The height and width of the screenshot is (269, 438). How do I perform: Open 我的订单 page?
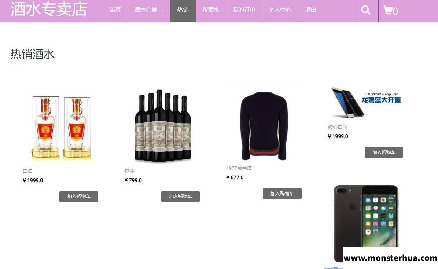click(x=244, y=10)
